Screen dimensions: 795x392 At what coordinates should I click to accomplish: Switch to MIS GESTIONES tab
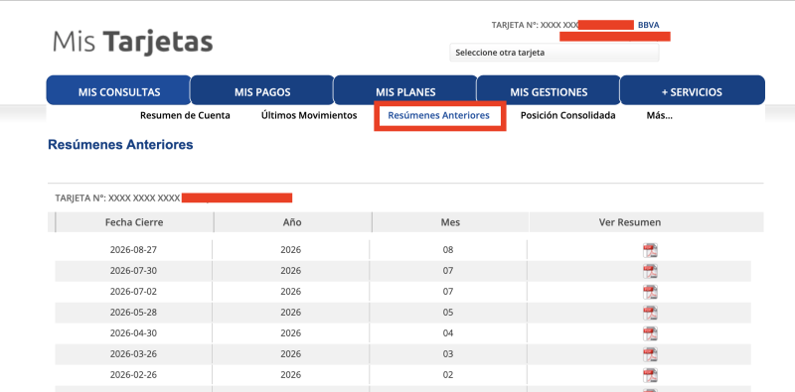coord(549,90)
